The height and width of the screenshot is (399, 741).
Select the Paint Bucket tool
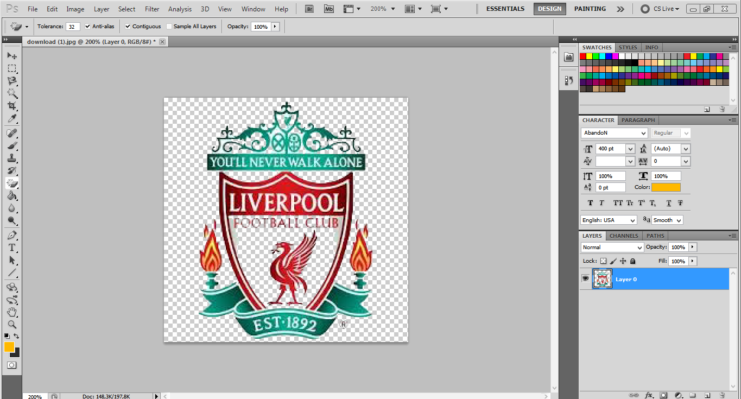point(12,195)
